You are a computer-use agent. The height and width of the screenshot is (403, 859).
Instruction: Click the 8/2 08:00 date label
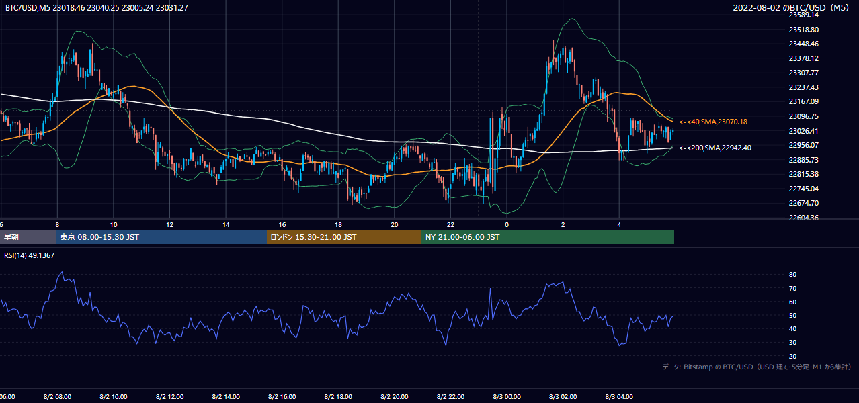(x=57, y=397)
